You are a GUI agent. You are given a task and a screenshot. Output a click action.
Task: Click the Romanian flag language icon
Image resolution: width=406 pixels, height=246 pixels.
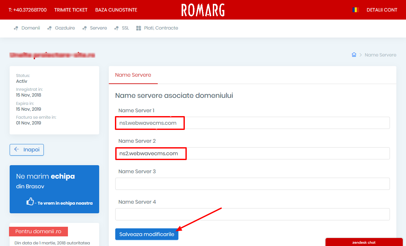(355, 10)
